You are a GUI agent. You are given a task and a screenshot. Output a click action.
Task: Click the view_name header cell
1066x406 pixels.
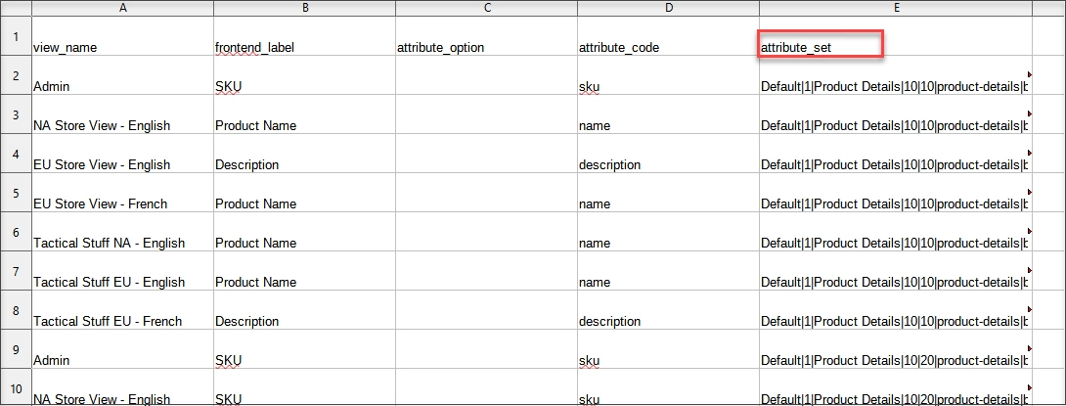pyautogui.click(x=122, y=36)
